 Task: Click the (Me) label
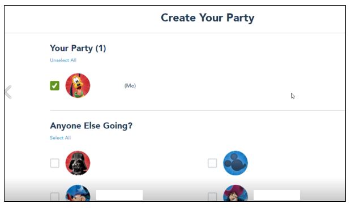pos(130,85)
